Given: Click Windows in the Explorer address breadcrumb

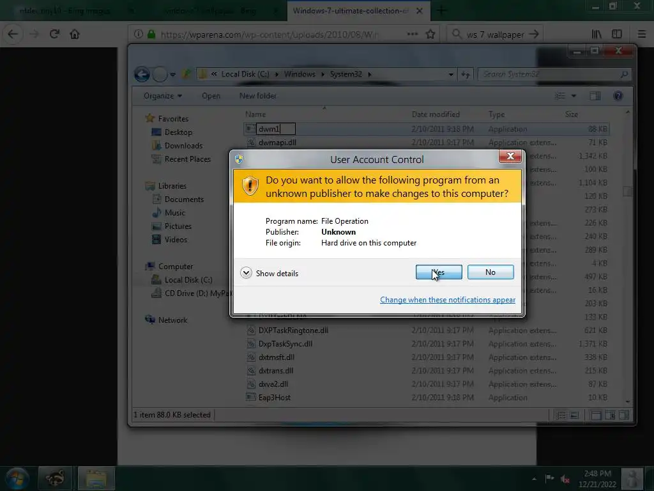Looking at the screenshot, I should pyautogui.click(x=300, y=74).
